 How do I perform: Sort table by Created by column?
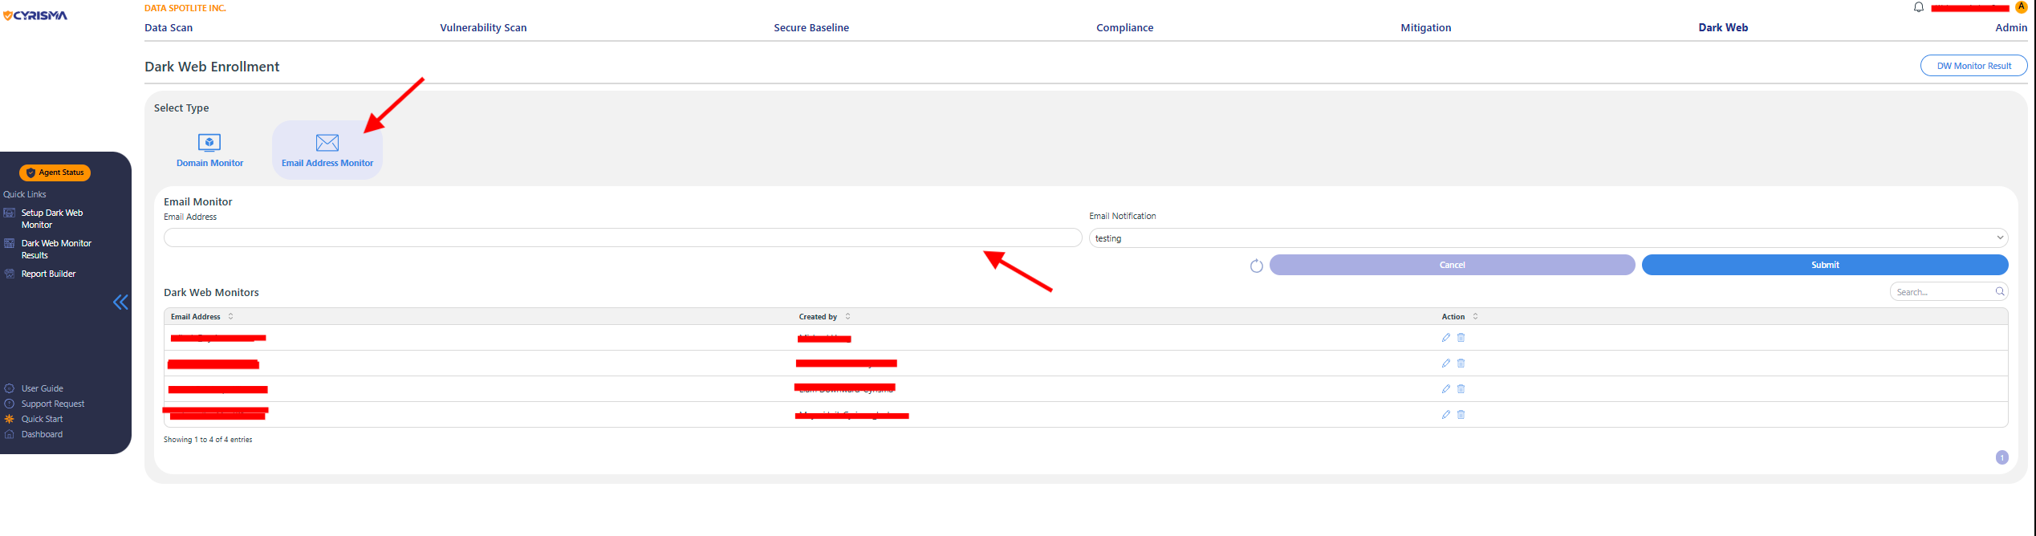click(x=848, y=316)
